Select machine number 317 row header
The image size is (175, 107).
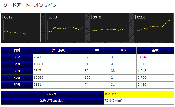tap(17, 58)
